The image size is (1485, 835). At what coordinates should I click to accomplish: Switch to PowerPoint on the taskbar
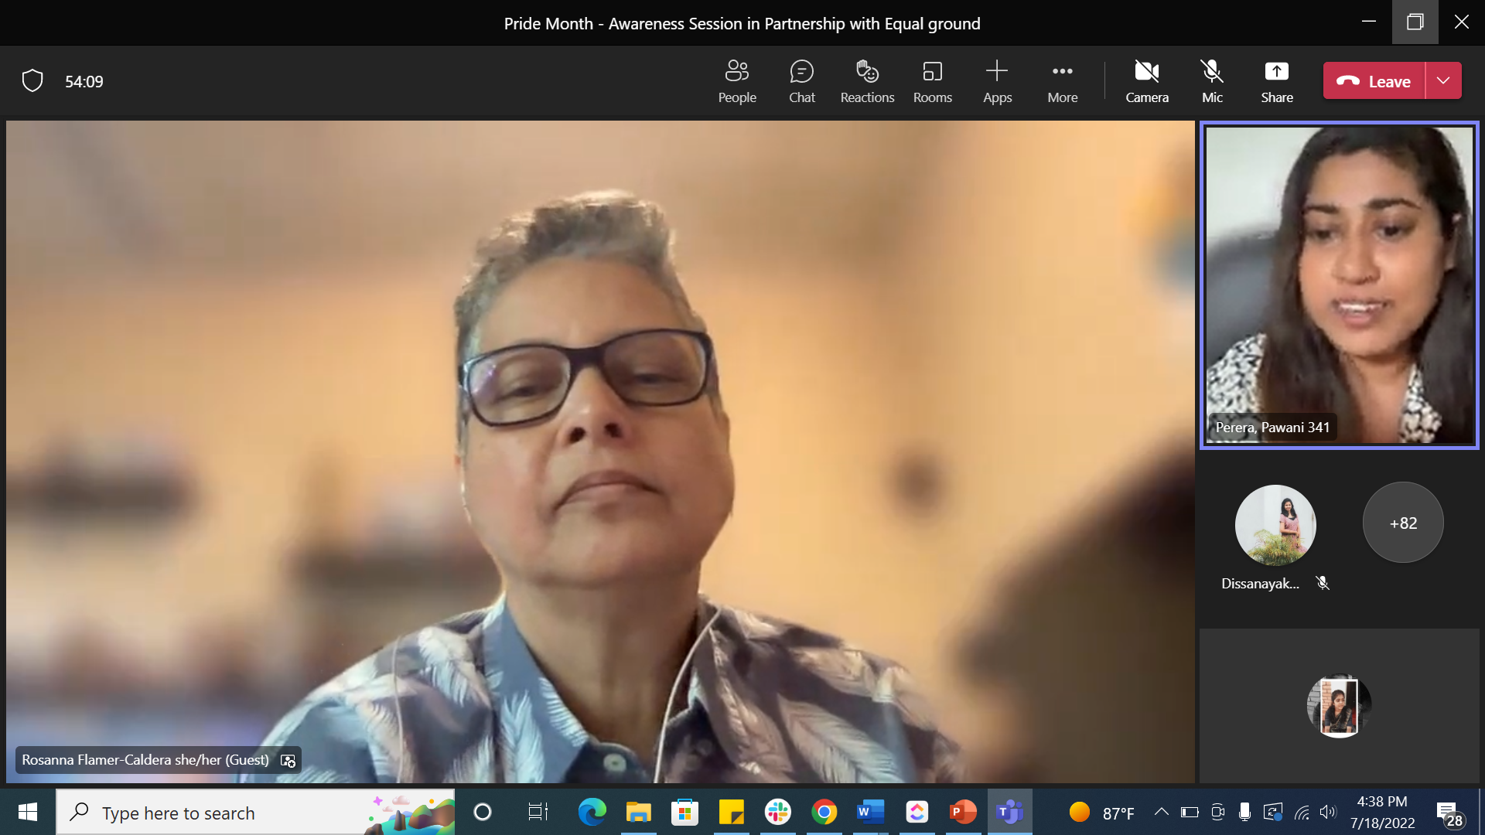pyautogui.click(x=964, y=812)
